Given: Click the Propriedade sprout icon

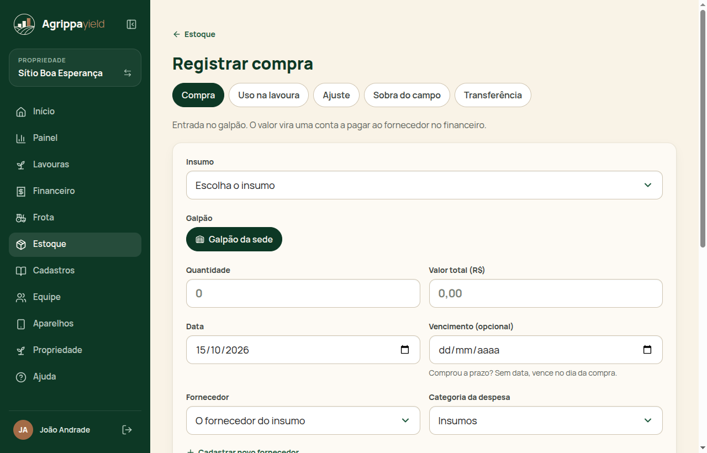Looking at the screenshot, I should click(x=21, y=350).
